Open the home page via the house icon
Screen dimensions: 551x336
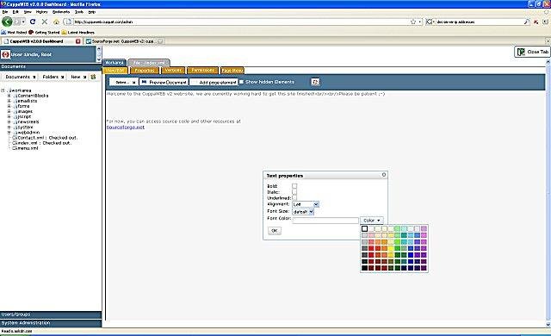56,22
